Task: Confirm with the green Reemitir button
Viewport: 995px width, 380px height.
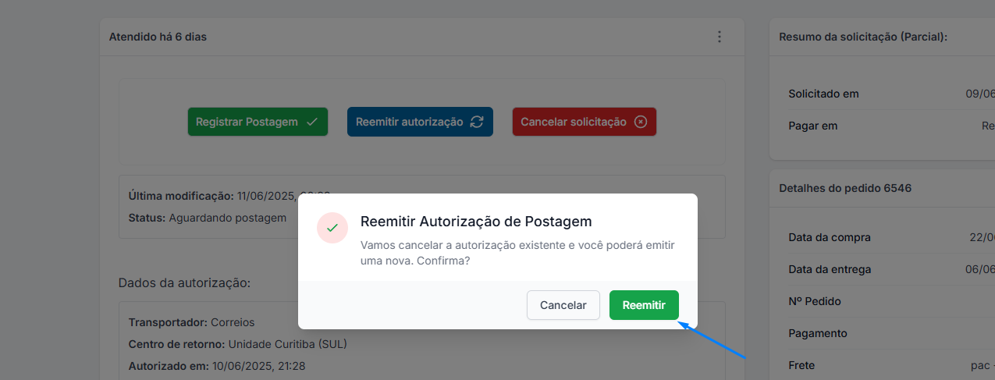Action: click(x=644, y=305)
